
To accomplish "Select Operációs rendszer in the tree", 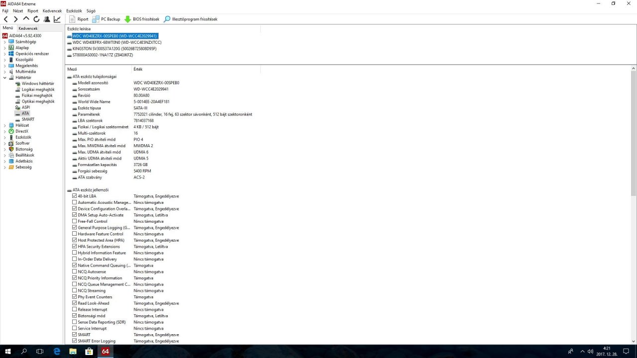I will click(32, 54).
